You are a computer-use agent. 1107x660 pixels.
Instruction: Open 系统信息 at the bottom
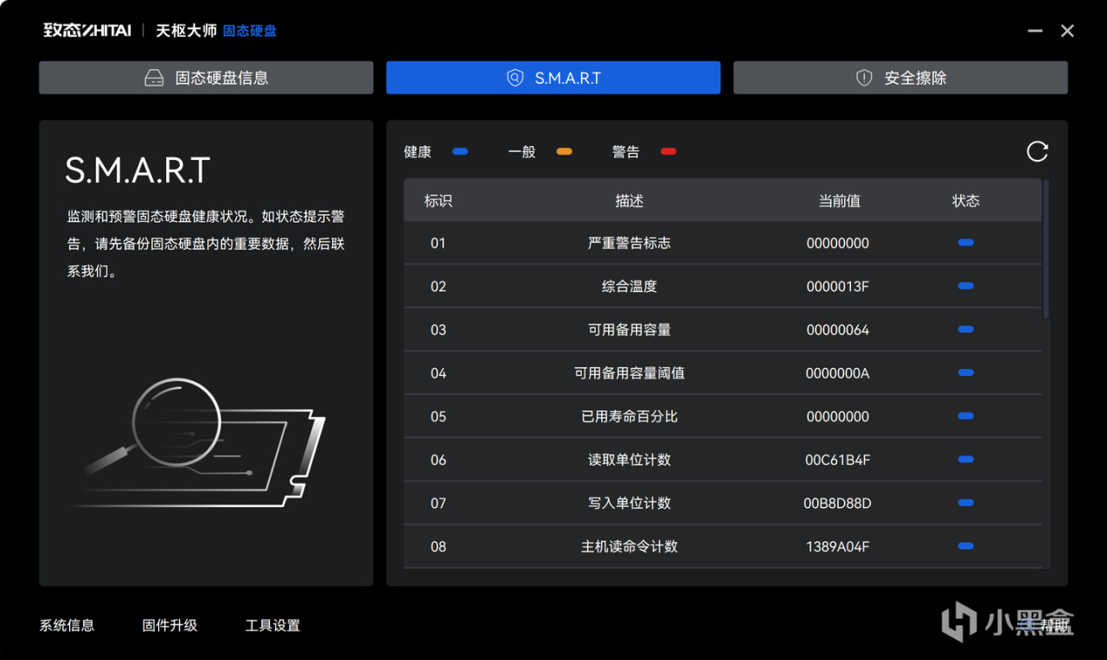pyautogui.click(x=67, y=625)
